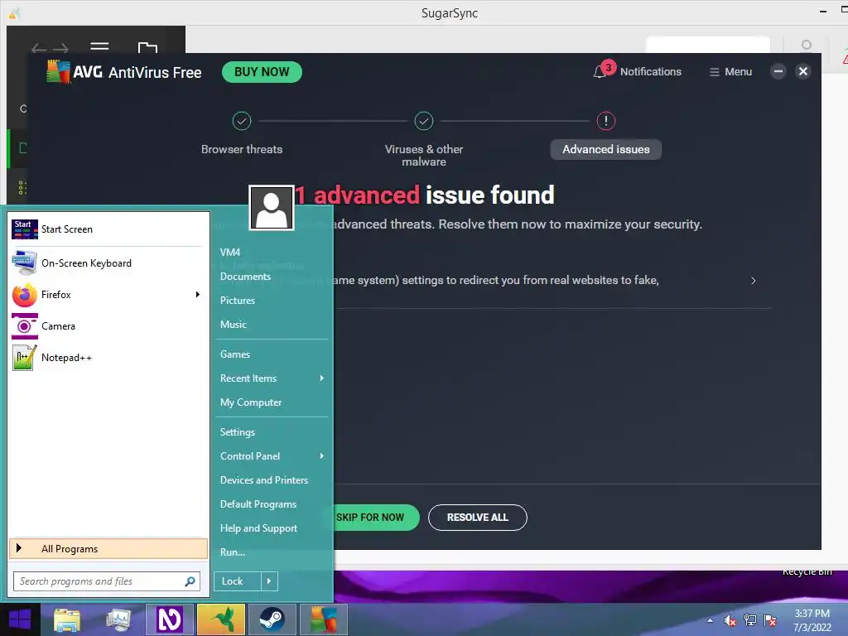Click the SugarSync search box
The image size is (848, 636).
[x=708, y=45]
